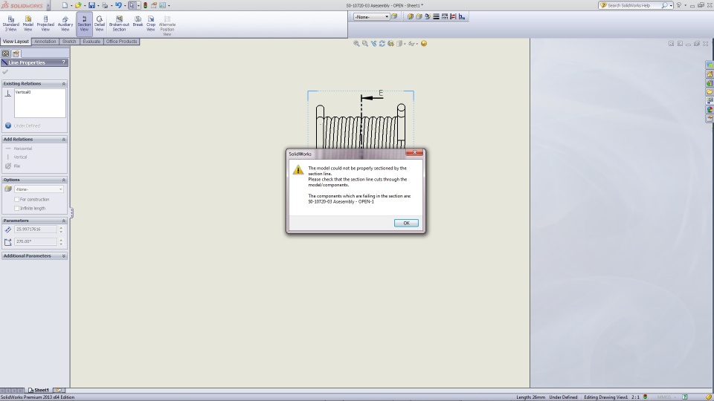714x401 pixels.
Task: Click File Properties icon in quick toolbar
Action: [154, 5]
